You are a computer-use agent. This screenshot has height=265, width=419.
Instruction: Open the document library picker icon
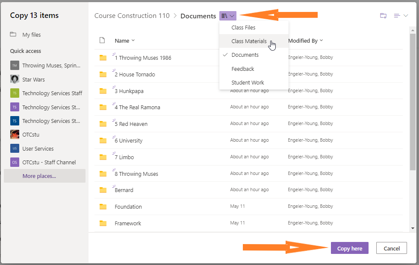227,16
